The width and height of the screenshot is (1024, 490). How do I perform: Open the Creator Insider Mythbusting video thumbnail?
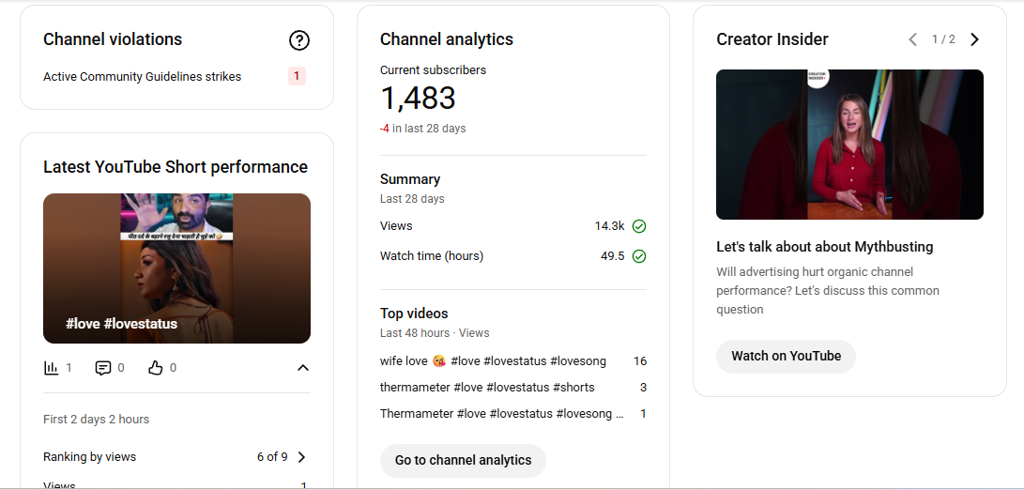click(x=849, y=145)
